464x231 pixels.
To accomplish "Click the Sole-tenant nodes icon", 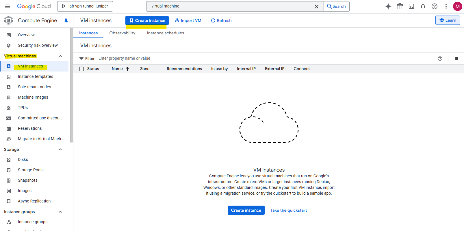I will click(9, 87).
